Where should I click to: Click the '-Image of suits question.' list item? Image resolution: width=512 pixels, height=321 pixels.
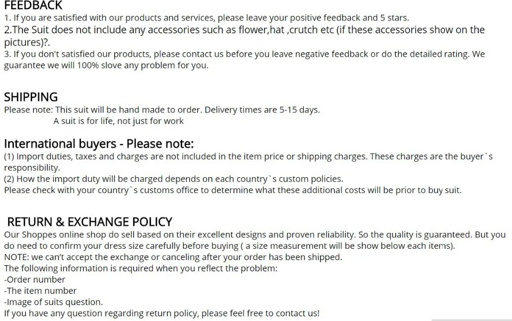tap(53, 302)
